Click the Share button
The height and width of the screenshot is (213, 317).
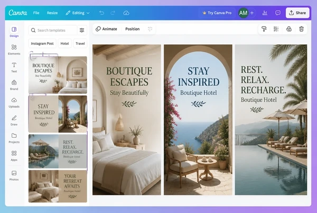[x=297, y=13]
